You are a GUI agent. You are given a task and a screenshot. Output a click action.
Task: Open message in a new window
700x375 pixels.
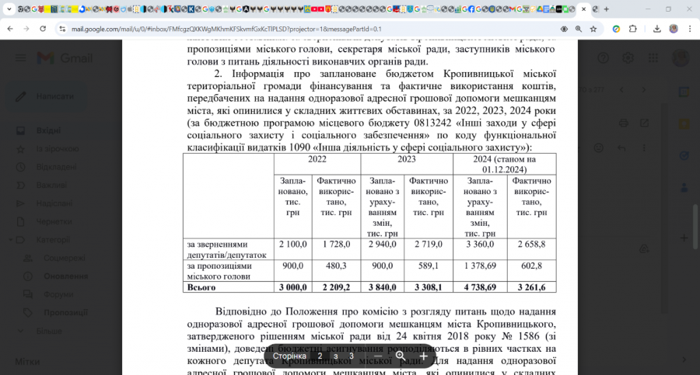click(644, 123)
